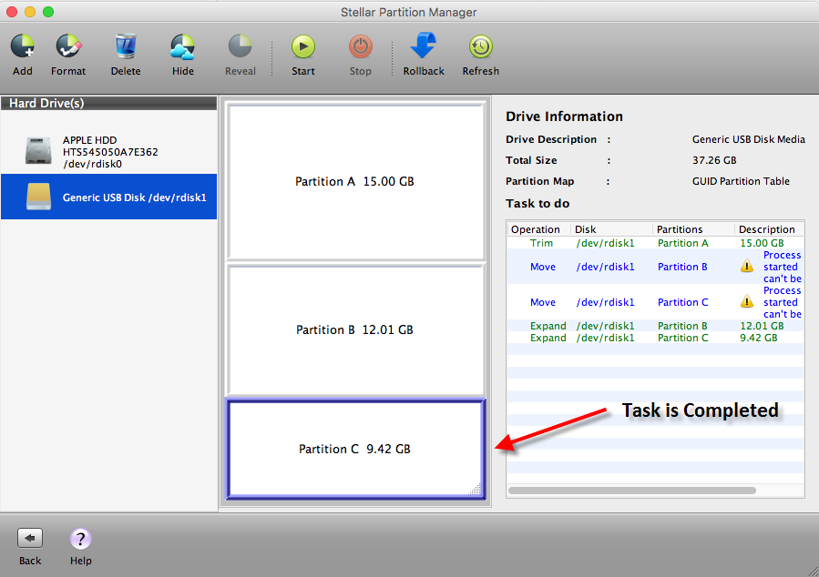Click the Partitions column header
This screenshot has height=577, width=819.
(692, 229)
